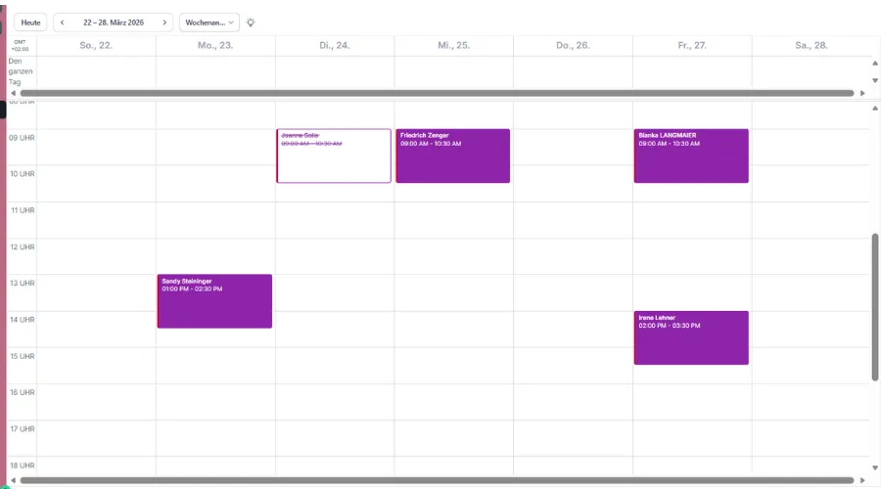Click the top horizontal scrollbar track

click(x=438, y=93)
